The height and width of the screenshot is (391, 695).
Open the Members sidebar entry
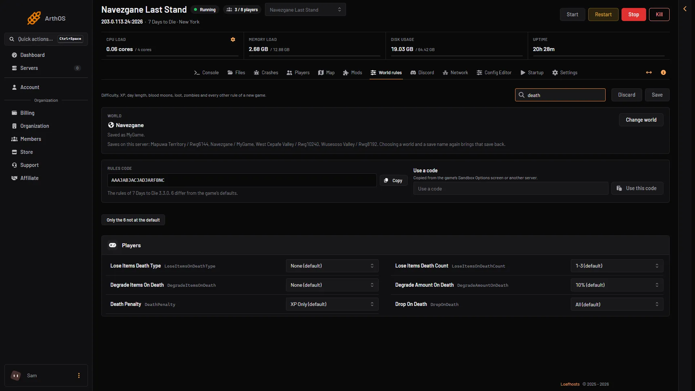(x=46, y=139)
